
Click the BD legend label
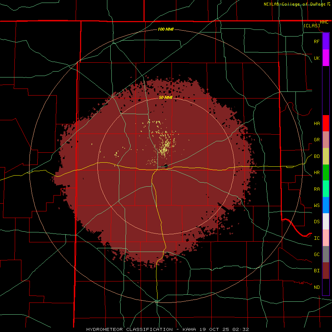[x=317, y=156]
